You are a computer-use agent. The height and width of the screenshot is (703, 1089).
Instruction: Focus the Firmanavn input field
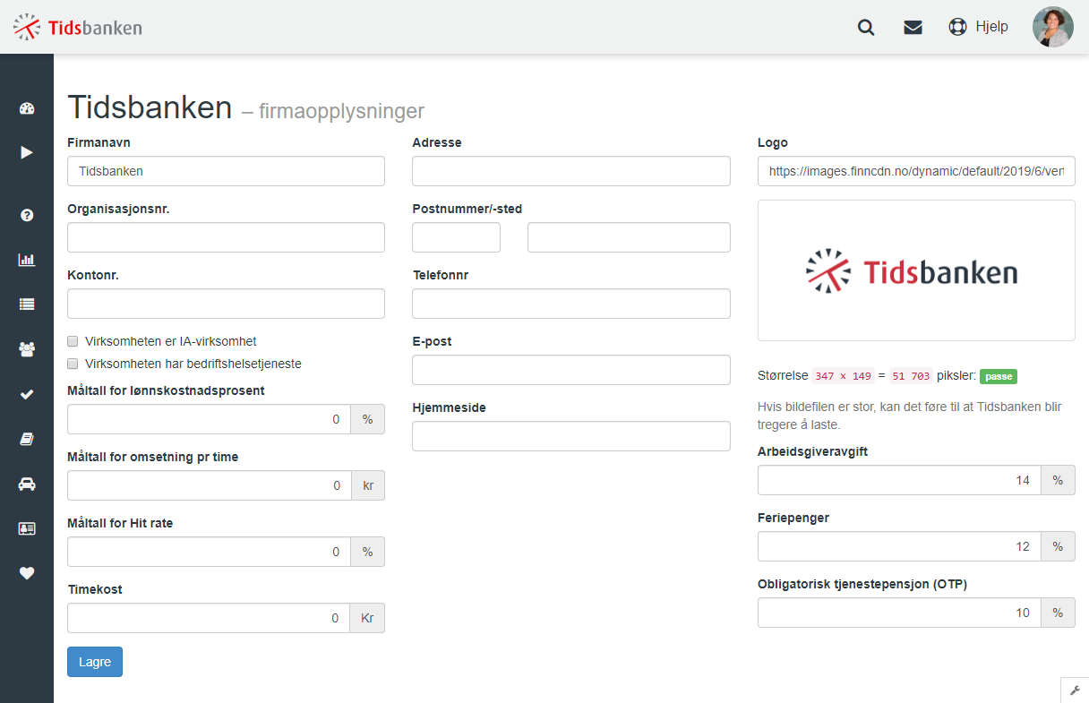pos(226,171)
